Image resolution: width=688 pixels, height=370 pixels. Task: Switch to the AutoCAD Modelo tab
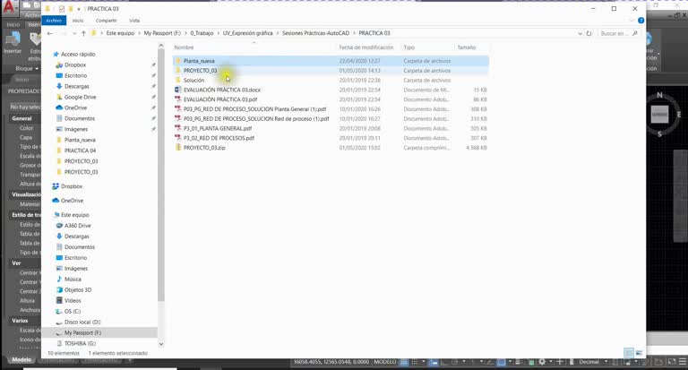point(21,360)
